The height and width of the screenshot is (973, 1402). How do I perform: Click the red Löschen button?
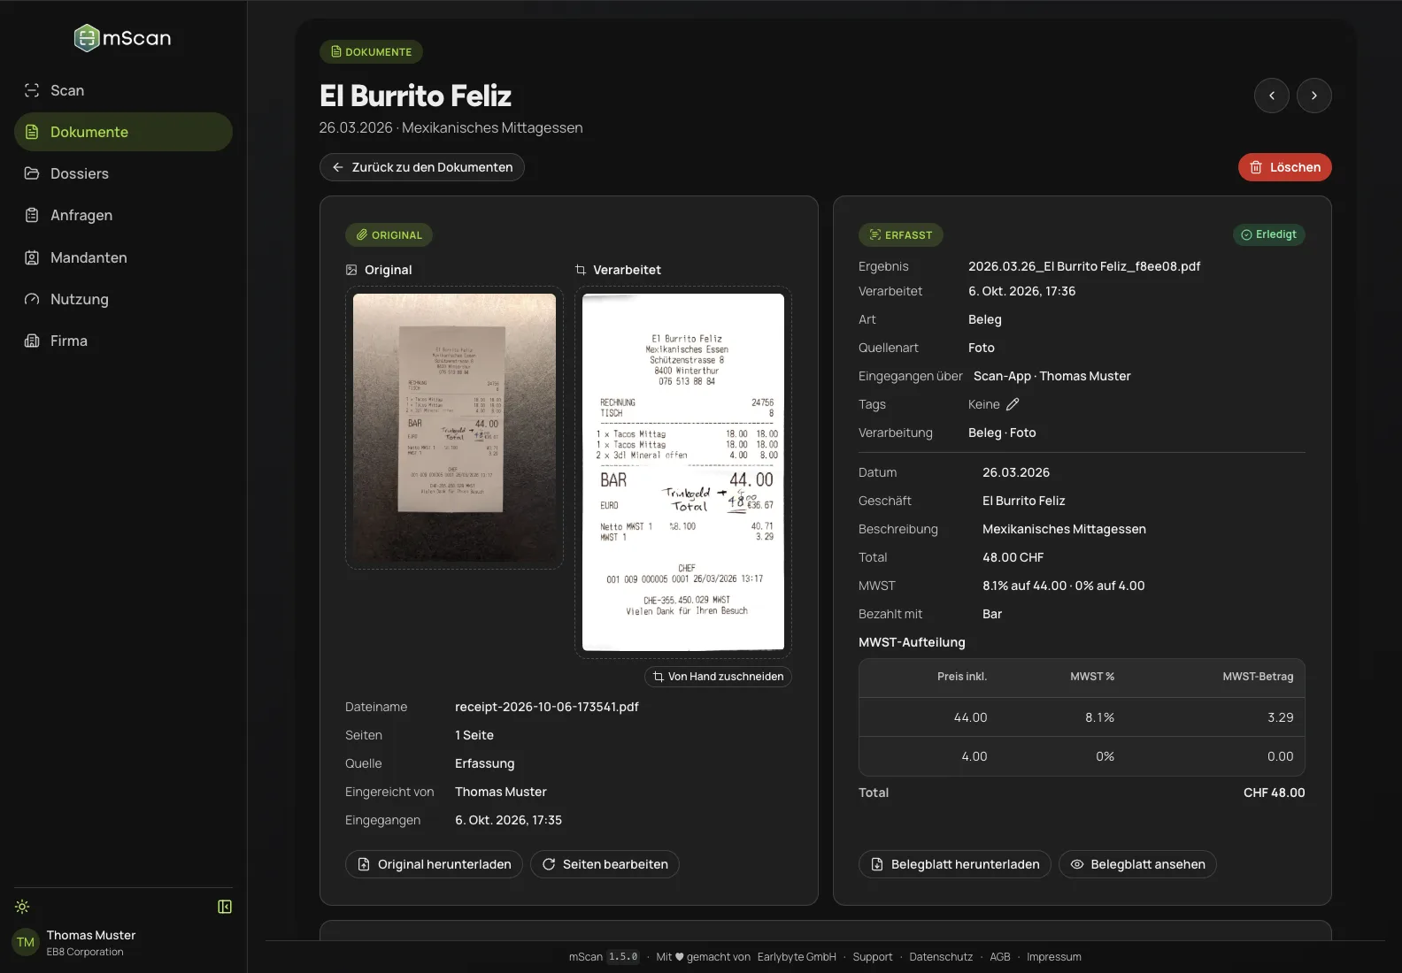tap(1285, 167)
